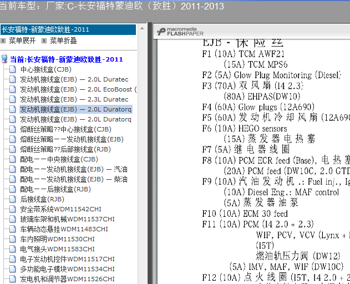This screenshot has width=350, height=284.
Task: Click the 菜单折叠 collapse-menu link
Action: [x=63, y=40]
